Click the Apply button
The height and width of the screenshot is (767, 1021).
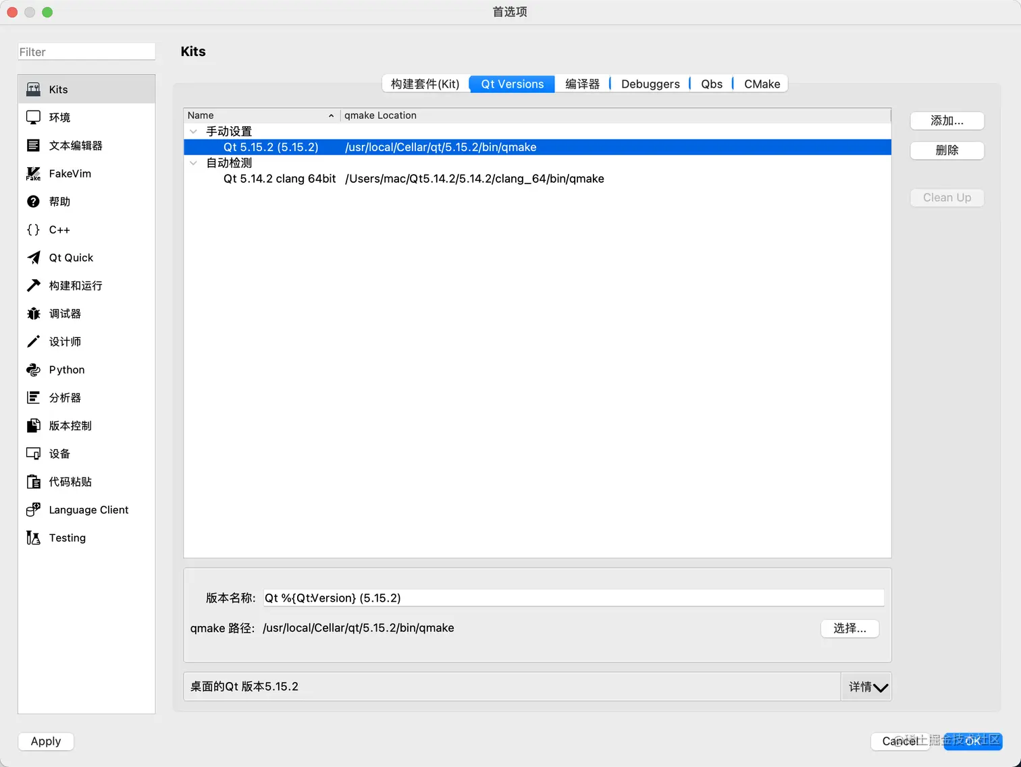click(46, 741)
